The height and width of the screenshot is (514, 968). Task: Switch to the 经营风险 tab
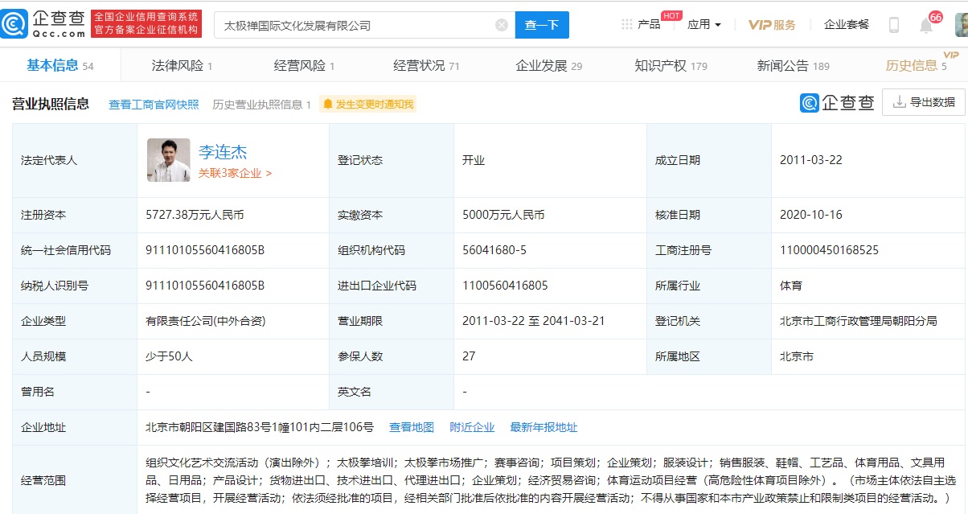(x=304, y=66)
